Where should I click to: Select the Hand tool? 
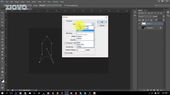click(x=2, y=72)
